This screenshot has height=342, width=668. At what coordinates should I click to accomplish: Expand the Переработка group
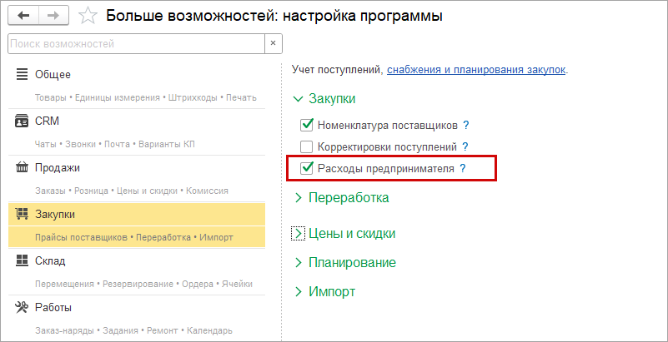(x=299, y=198)
